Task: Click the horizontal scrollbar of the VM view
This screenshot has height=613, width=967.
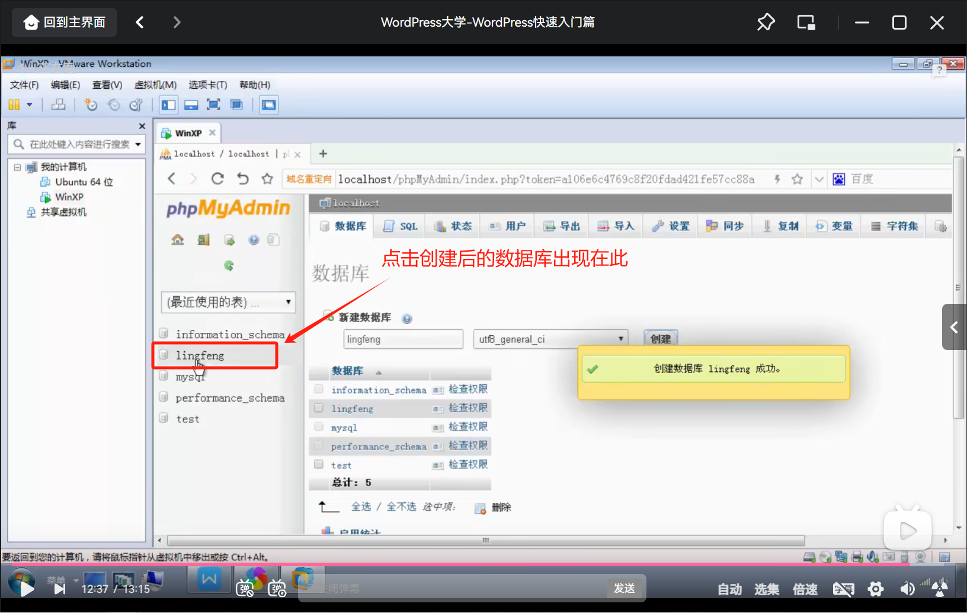Action: tap(486, 540)
